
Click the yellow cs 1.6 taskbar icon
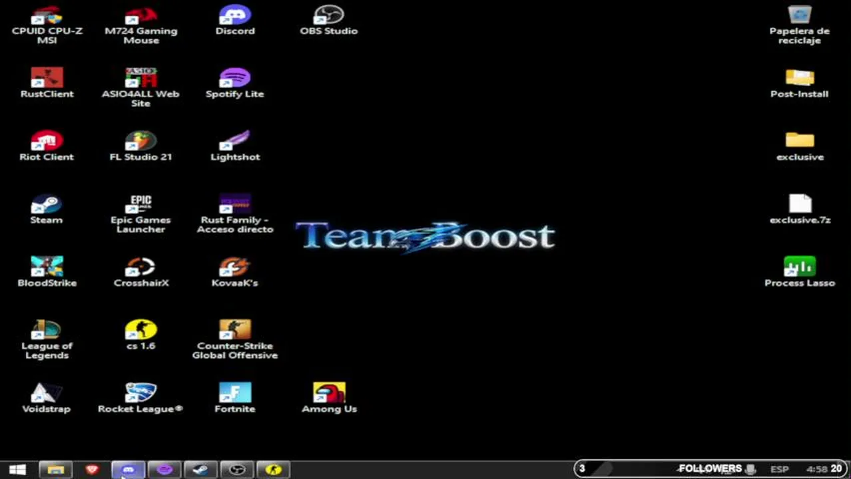tap(273, 470)
